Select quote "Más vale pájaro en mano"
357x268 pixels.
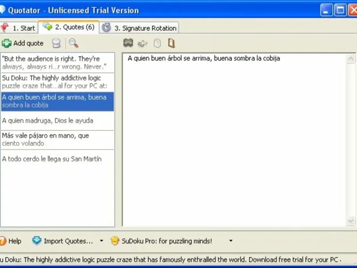pyautogui.click(x=58, y=140)
